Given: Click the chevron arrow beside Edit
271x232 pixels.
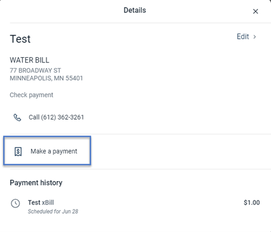Looking at the screenshot, I should tap(255, 37).
